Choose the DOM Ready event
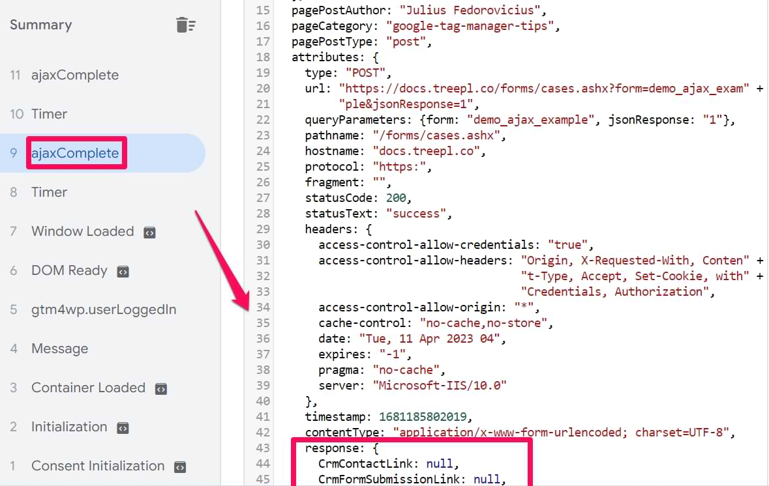769x486 pixels. [69, 270]
